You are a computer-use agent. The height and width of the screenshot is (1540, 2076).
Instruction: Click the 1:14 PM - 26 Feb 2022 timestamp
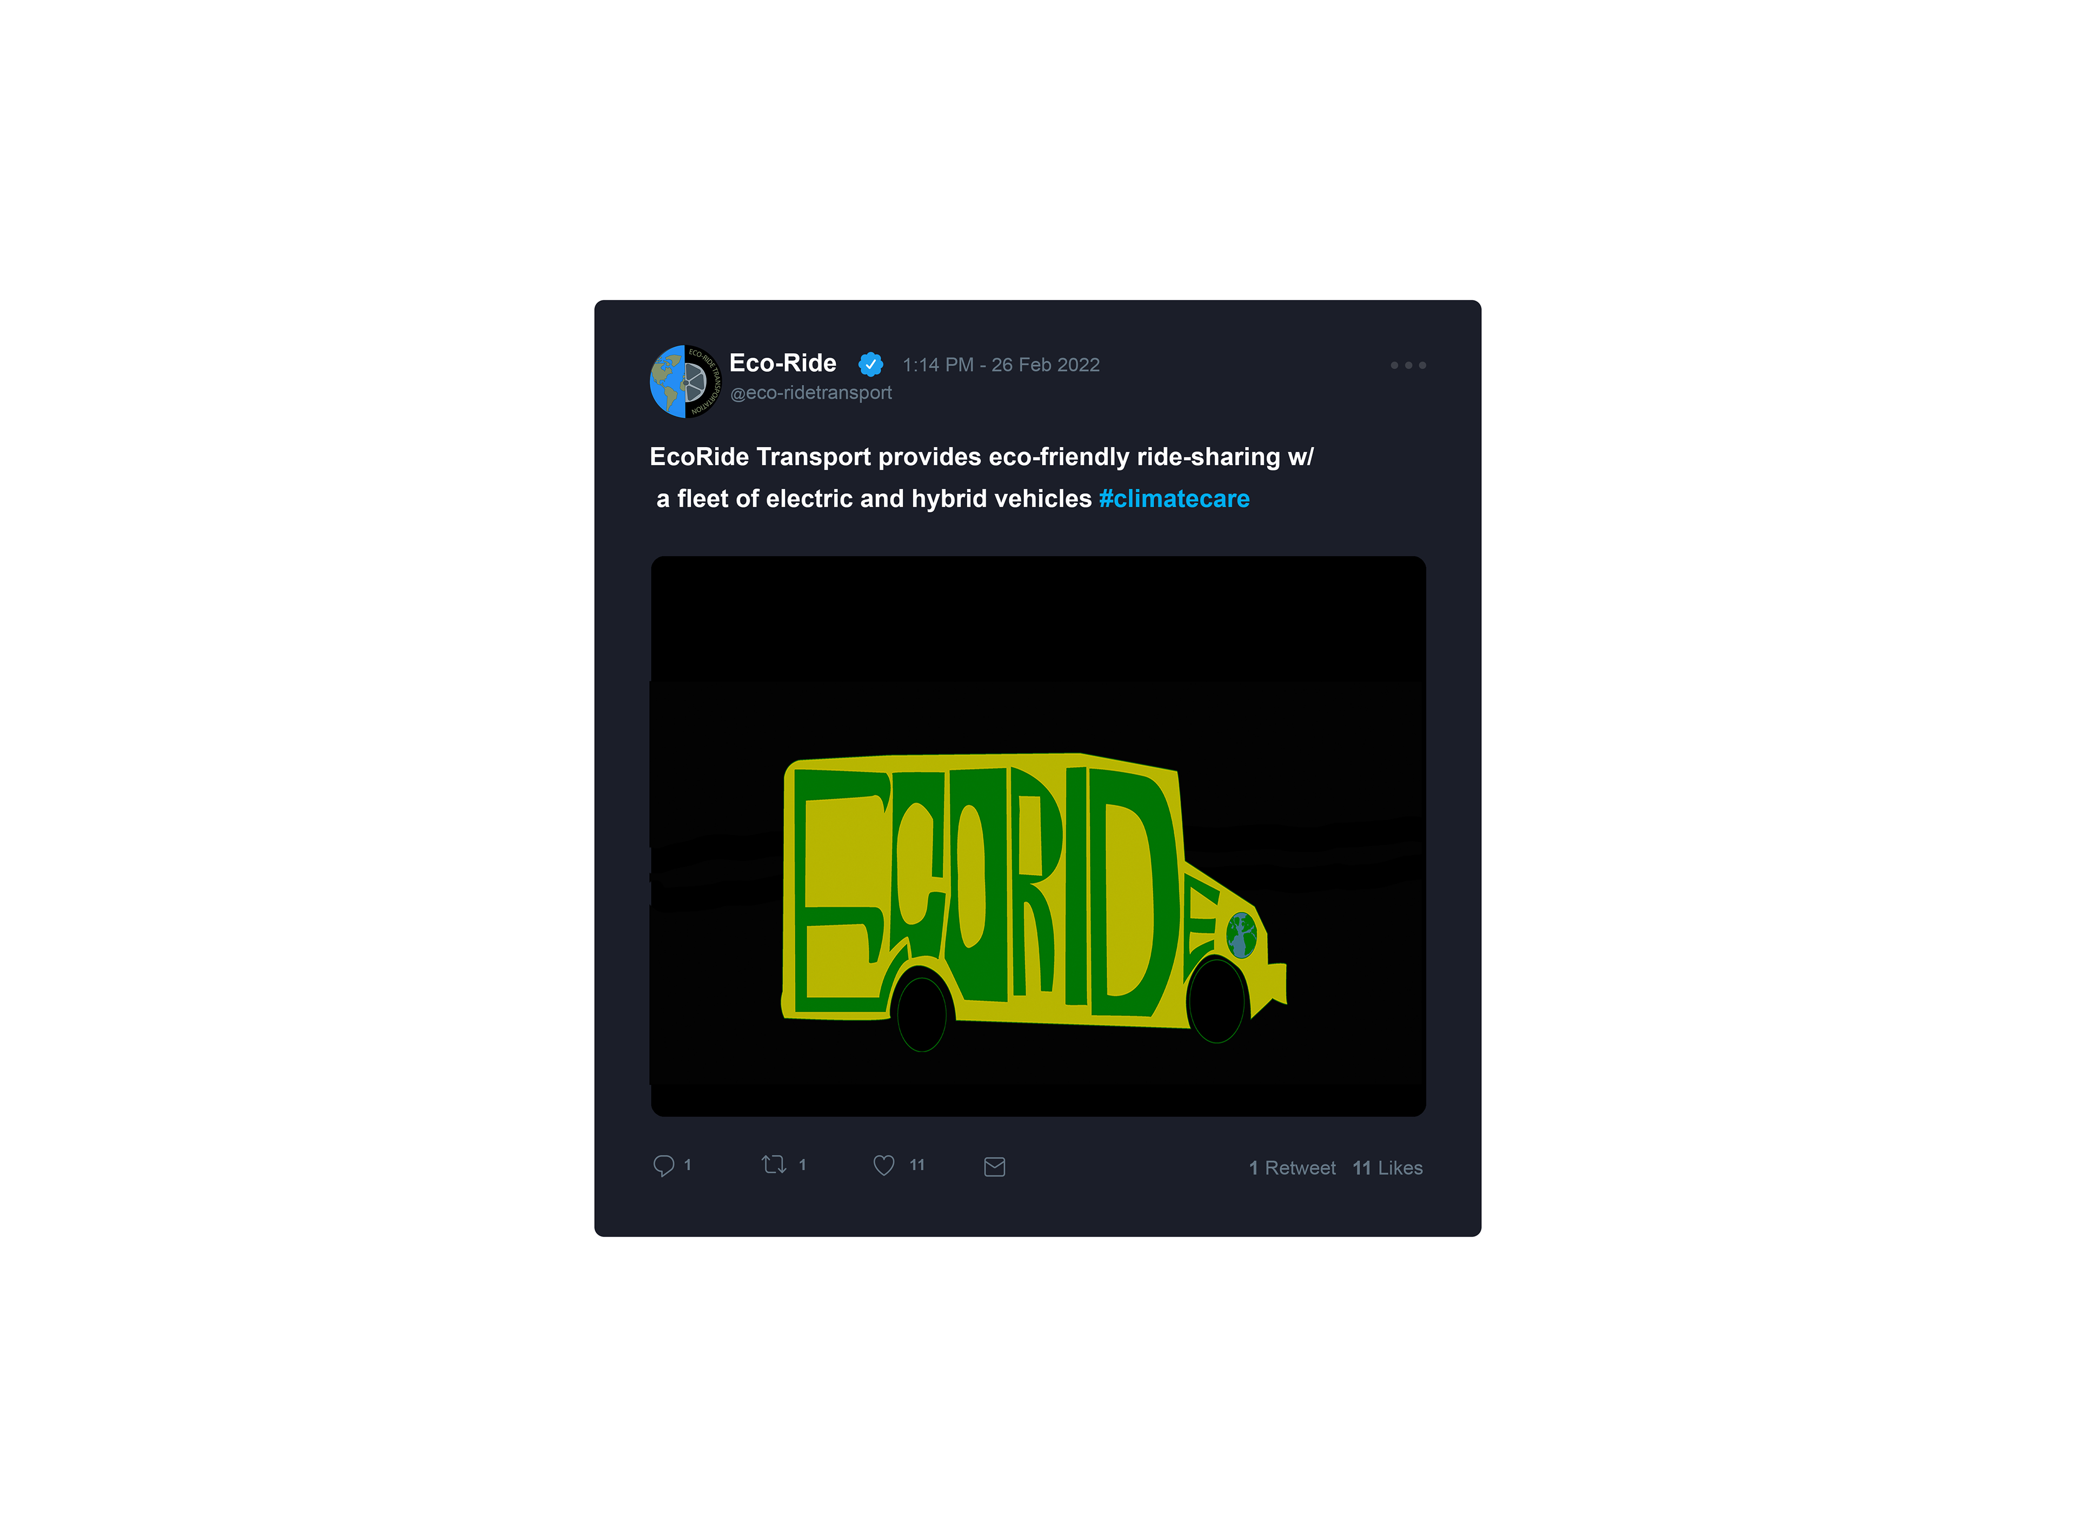[1001, 364]
